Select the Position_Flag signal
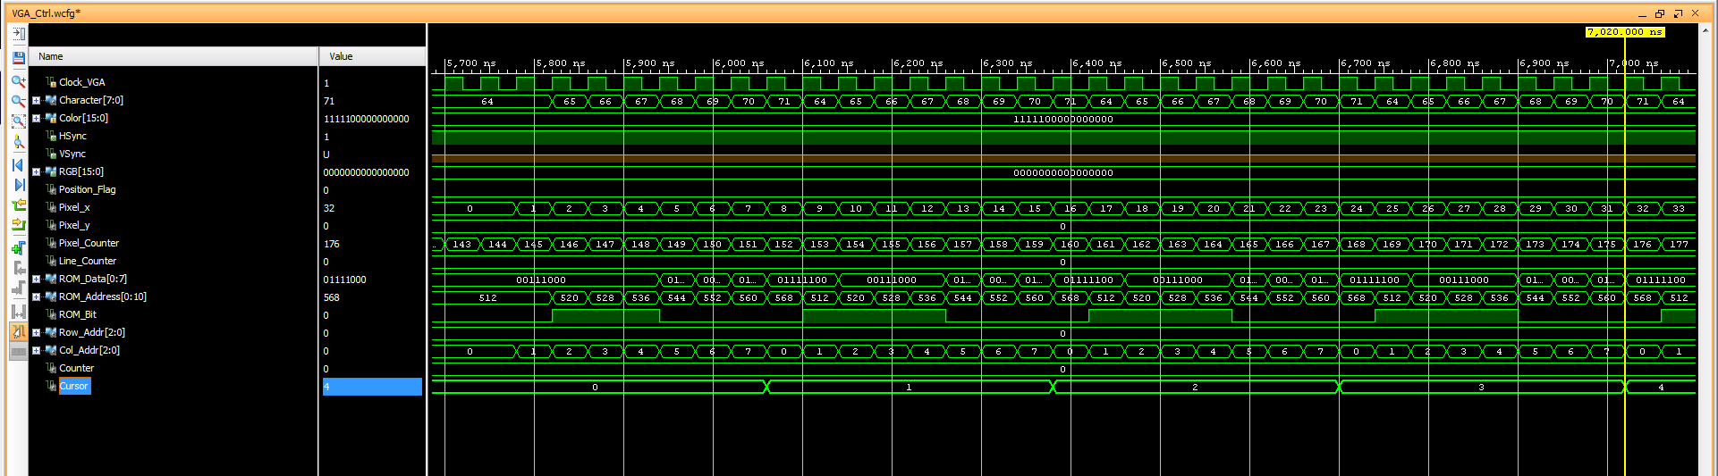1718x476 pixels. [87, 189]
